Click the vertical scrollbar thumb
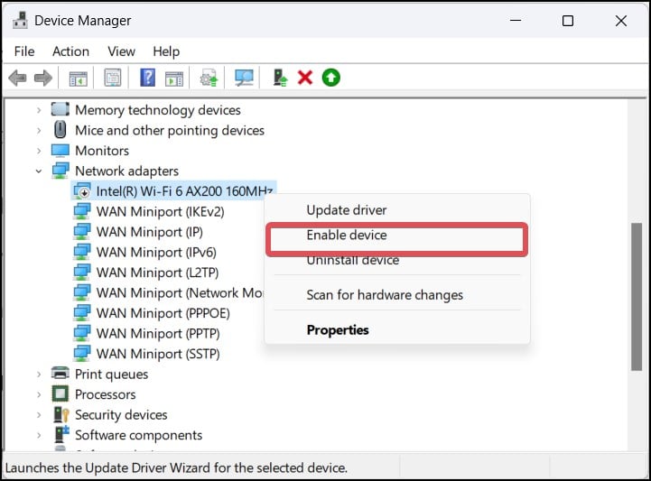 [637, 296]
